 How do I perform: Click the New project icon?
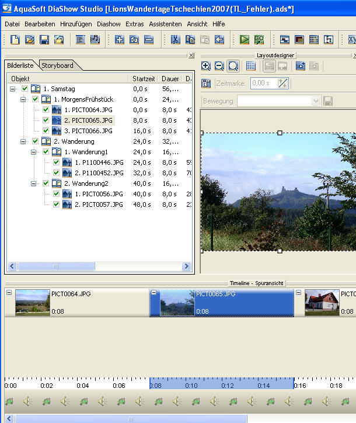15,40
